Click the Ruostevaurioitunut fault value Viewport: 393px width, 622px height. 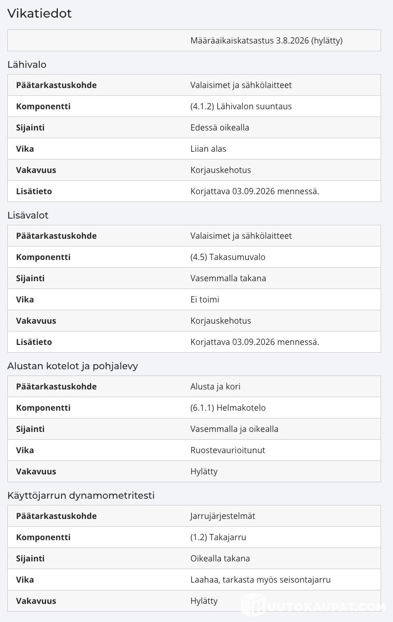tap(228, 450)
